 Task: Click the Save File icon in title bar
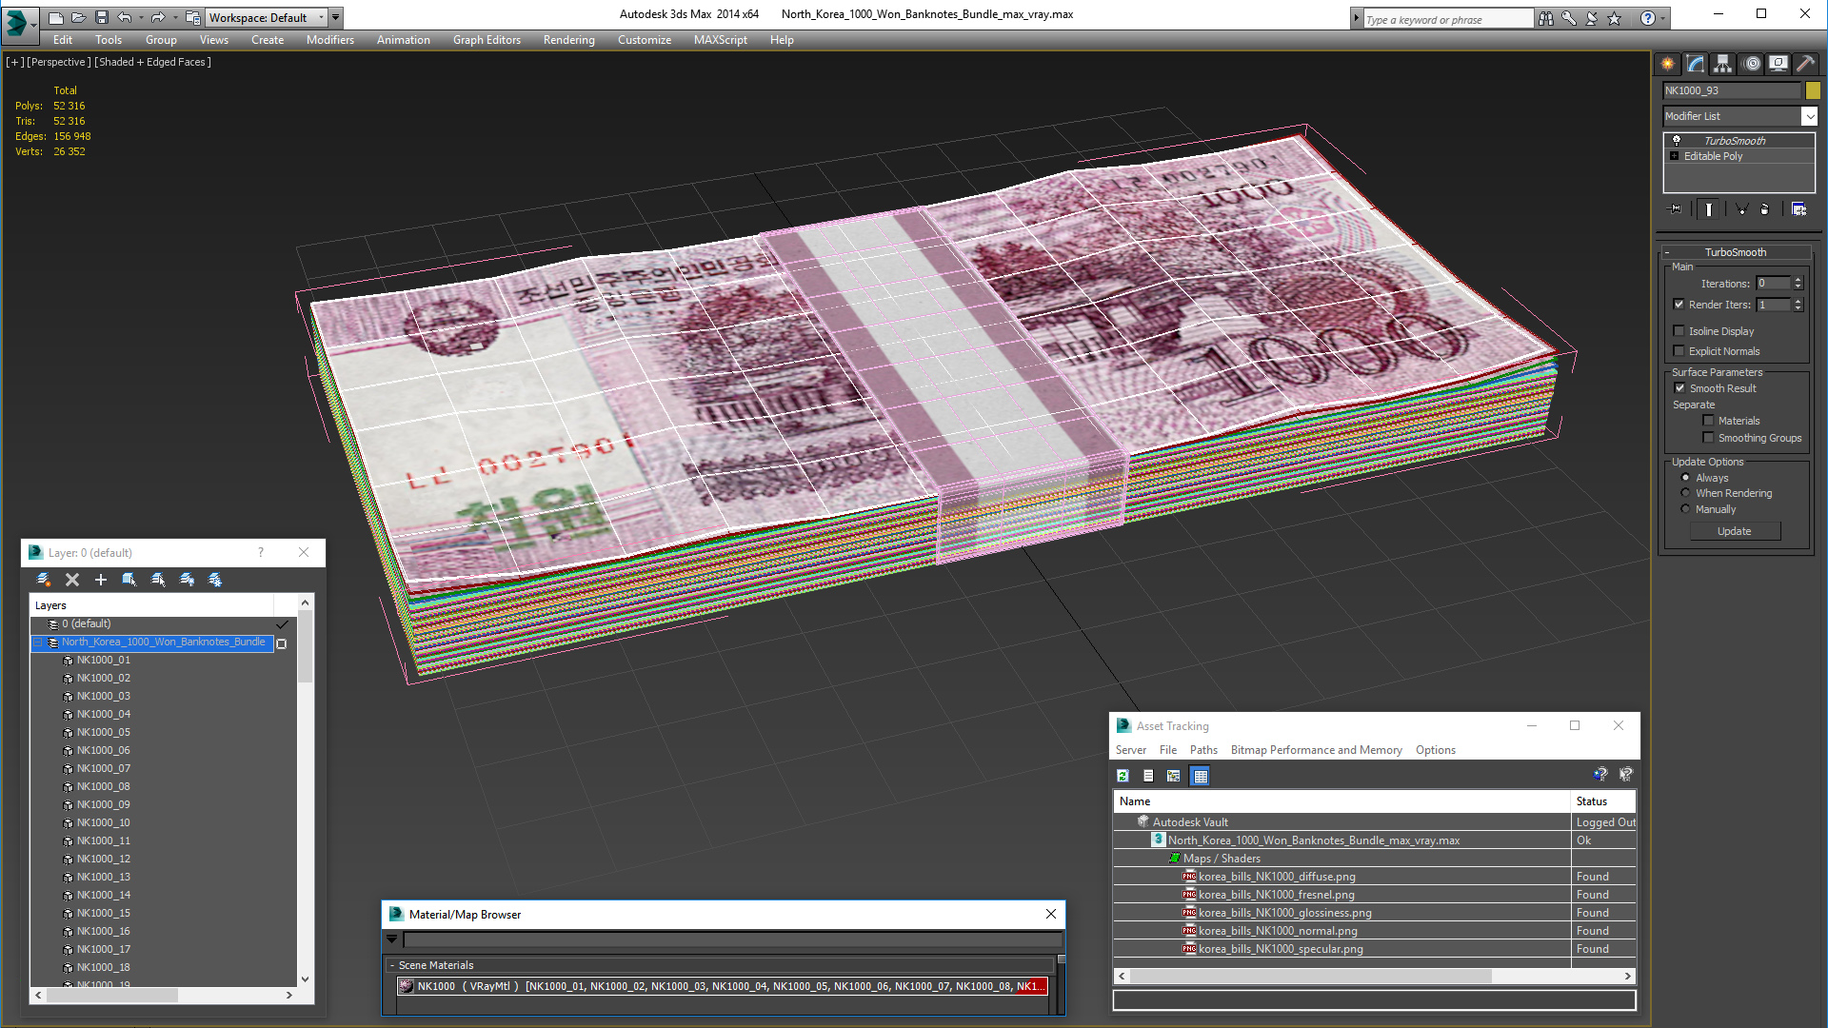click(101, 17)
